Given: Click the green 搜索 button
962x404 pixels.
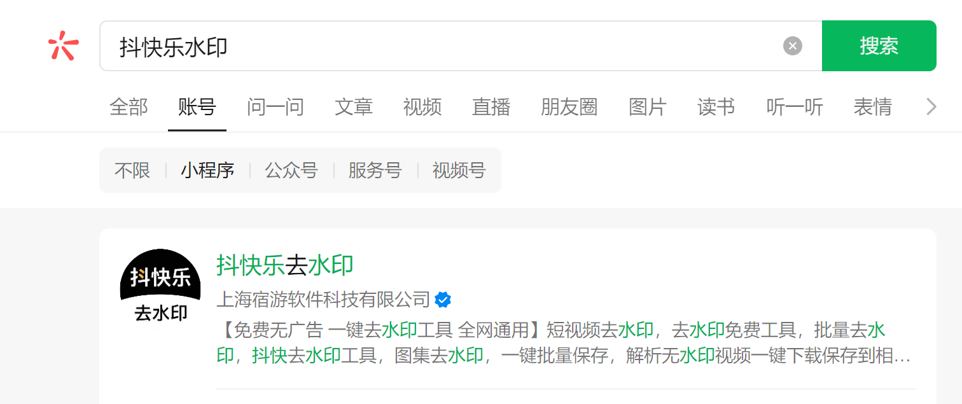Looking at the screenshot, I should coord(879,46).
